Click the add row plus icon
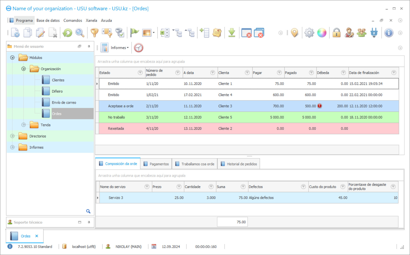410x255 pixels. coord(204,33)
